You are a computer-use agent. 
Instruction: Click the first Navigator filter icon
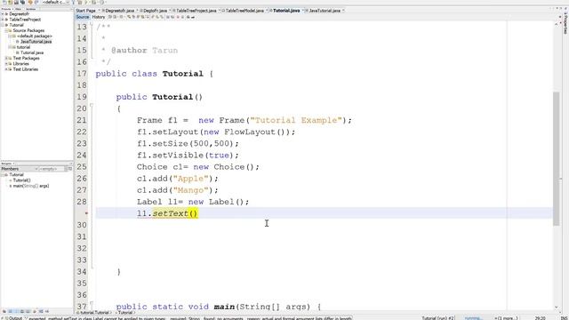click(x=4, y=311)
